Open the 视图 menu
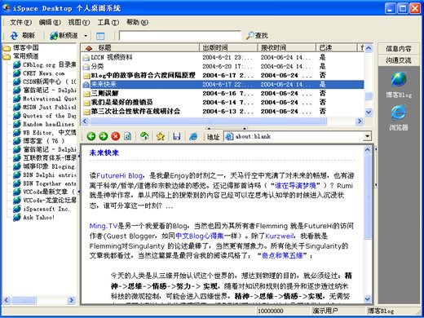Screen dimensions: 424x318 [x=79, y=22]
